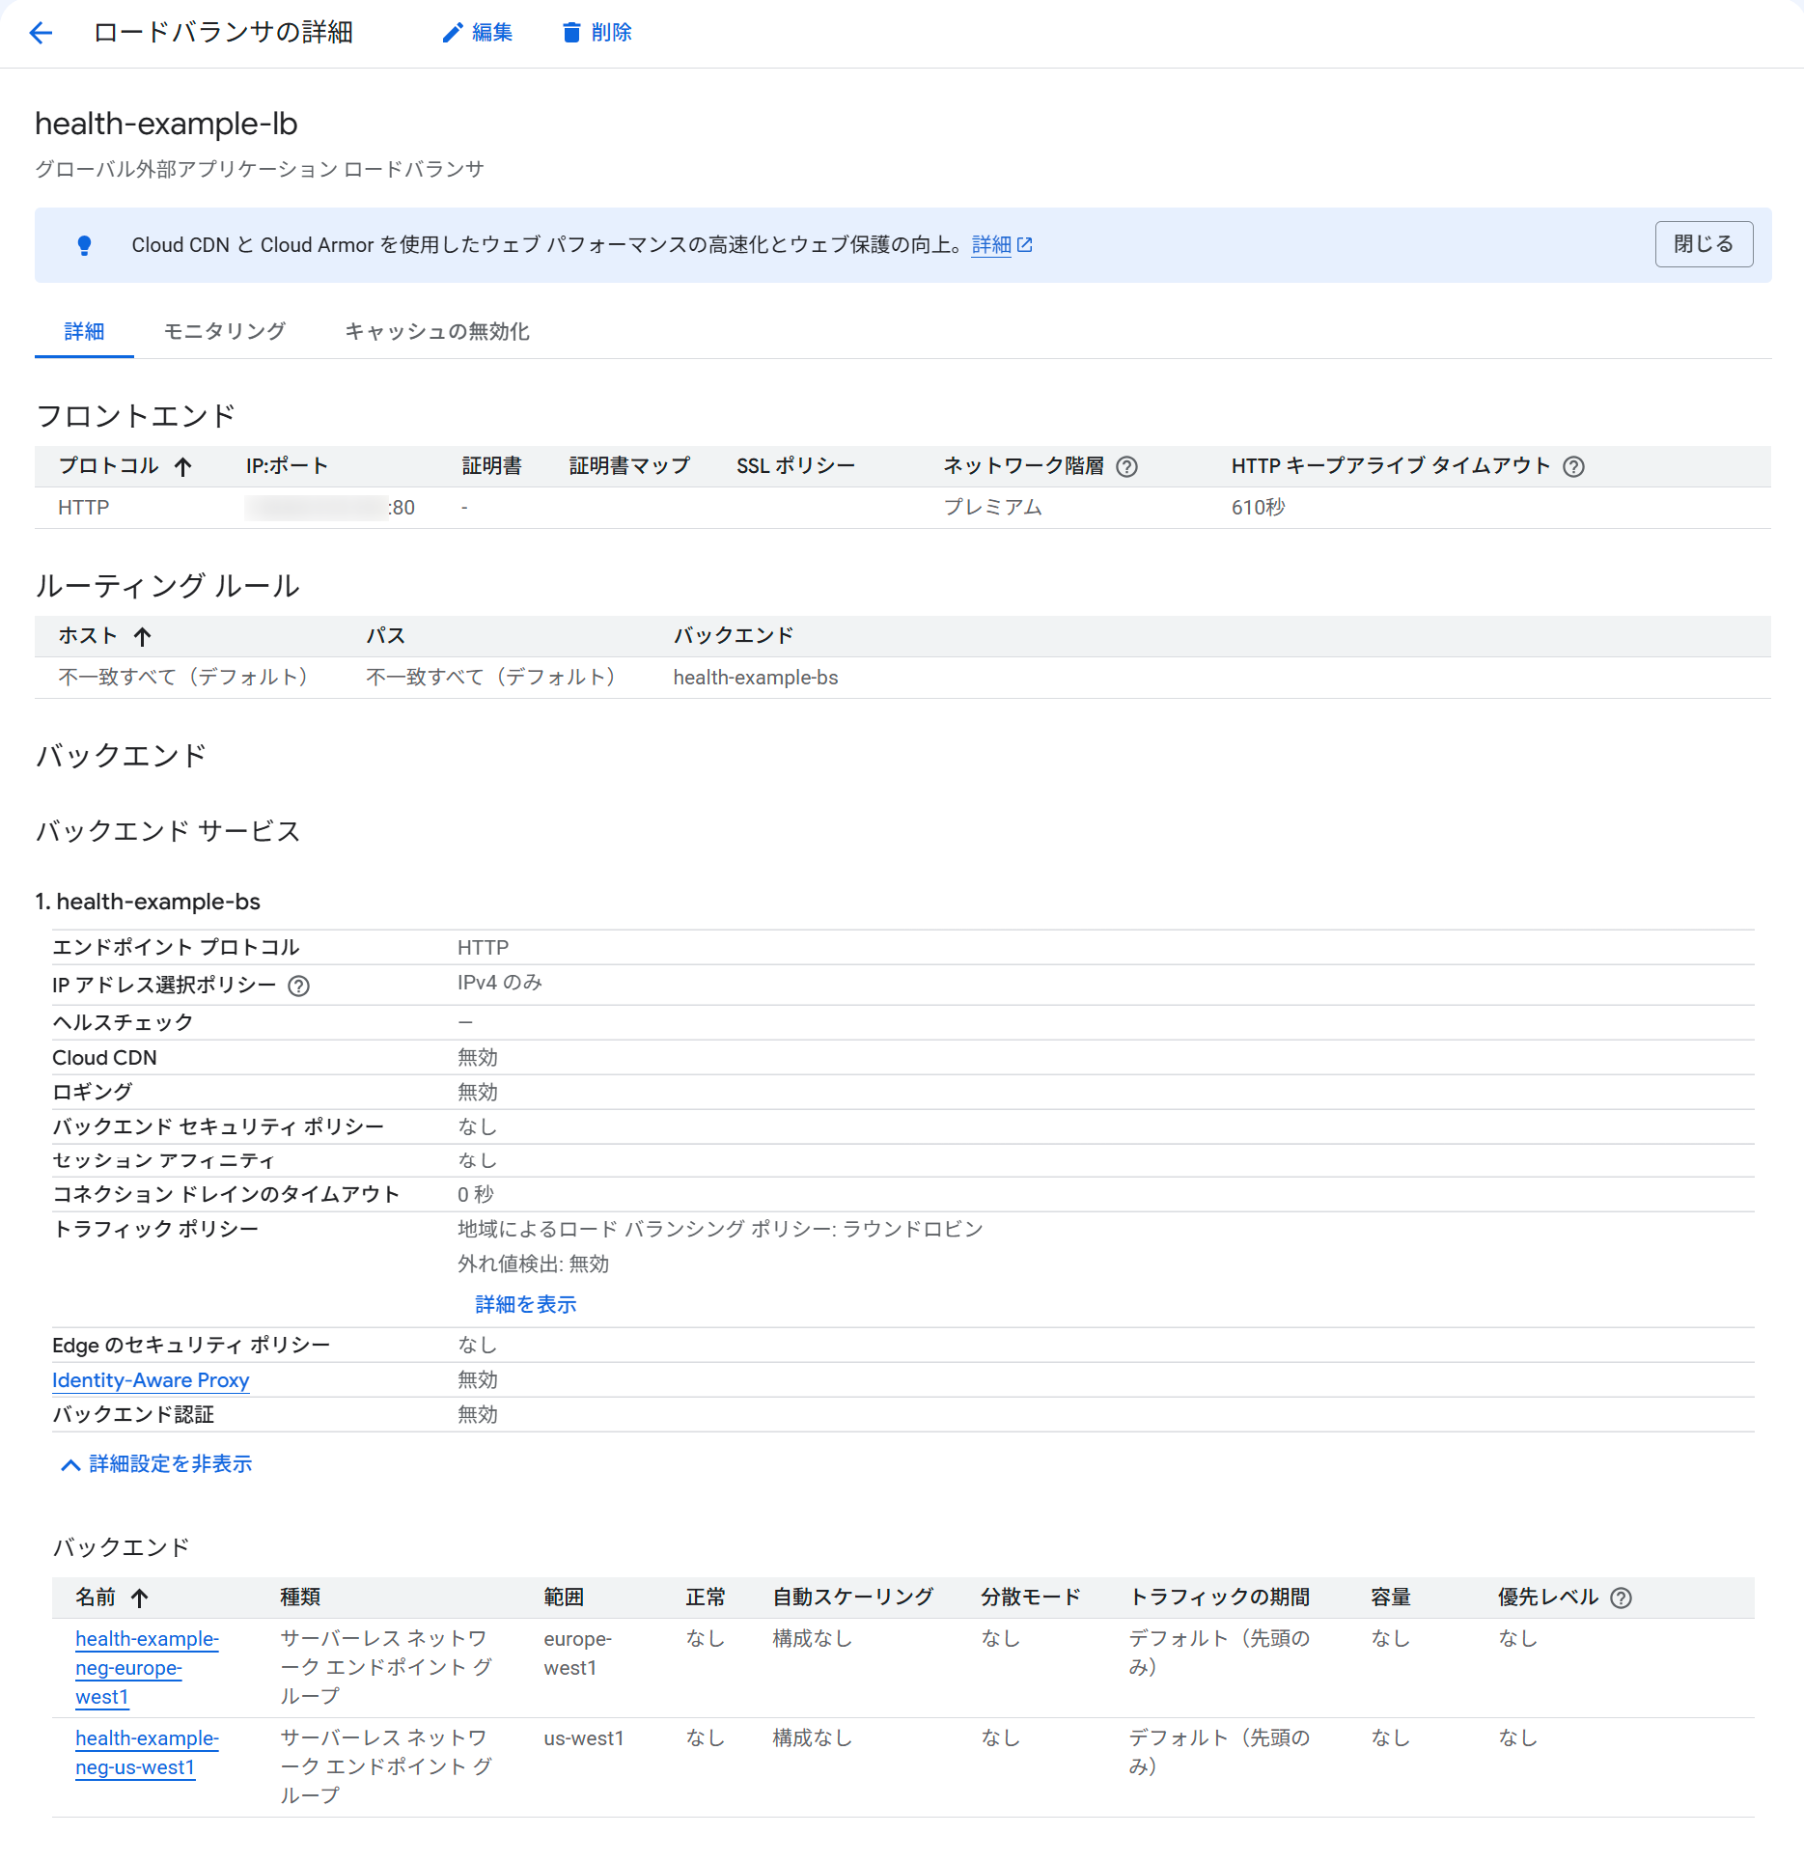
Task: Click the health-example-lb title
Action: [166, 125]
